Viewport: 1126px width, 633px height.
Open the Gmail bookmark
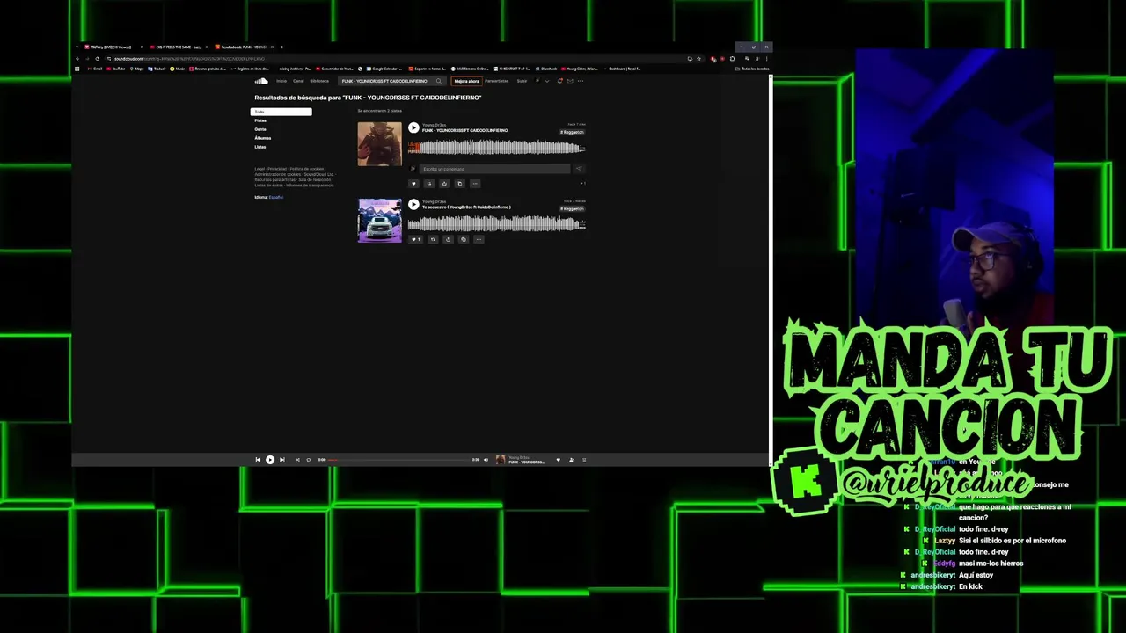pos(95,69)
